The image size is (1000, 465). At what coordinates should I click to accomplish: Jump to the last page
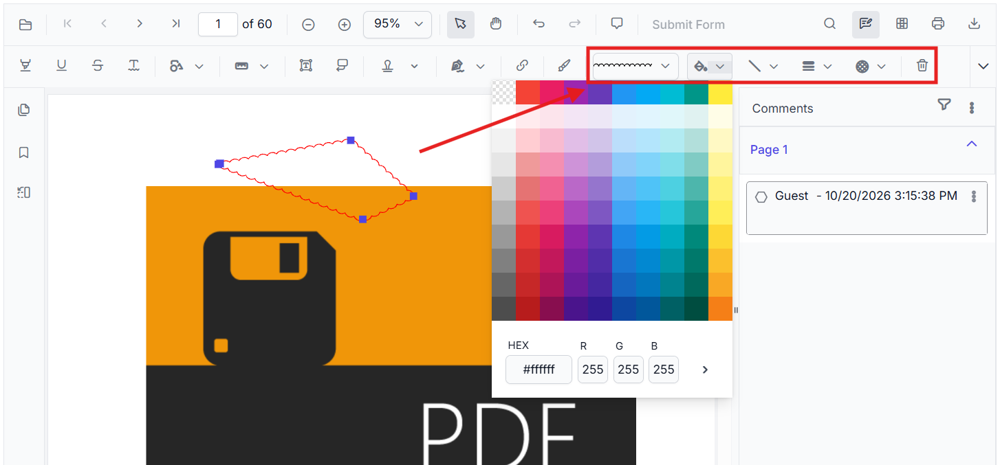point(176,24)
